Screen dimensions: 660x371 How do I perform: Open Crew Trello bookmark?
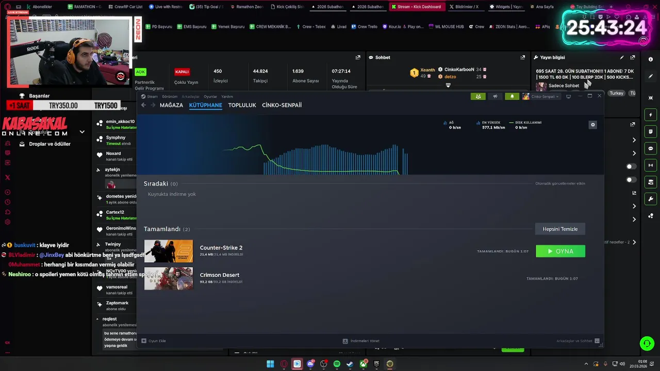[365, 26]
